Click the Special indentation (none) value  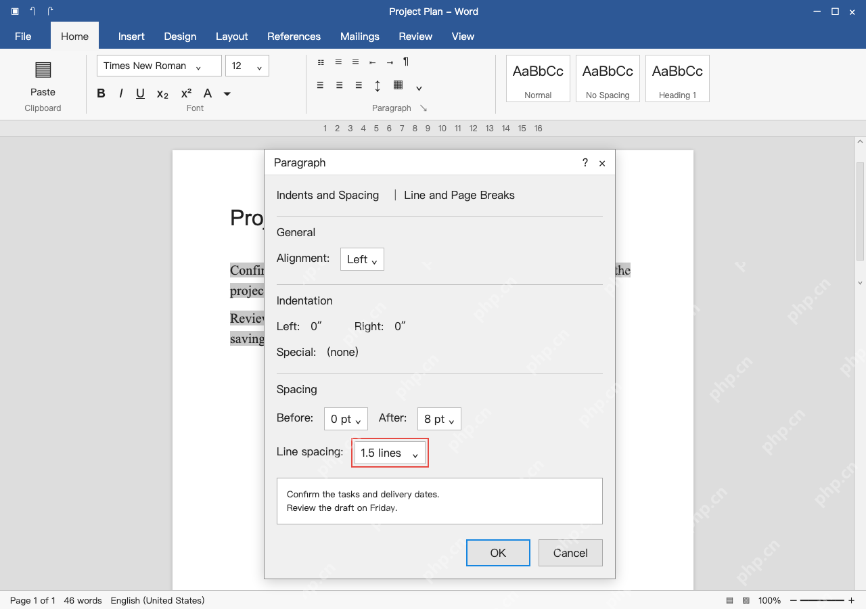pyautogui.click(x=342, y=352)
